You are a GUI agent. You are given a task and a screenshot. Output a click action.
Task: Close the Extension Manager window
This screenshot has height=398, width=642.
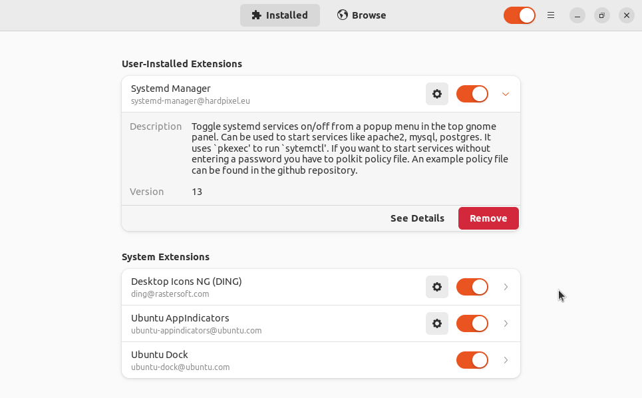tap(627, 15)
